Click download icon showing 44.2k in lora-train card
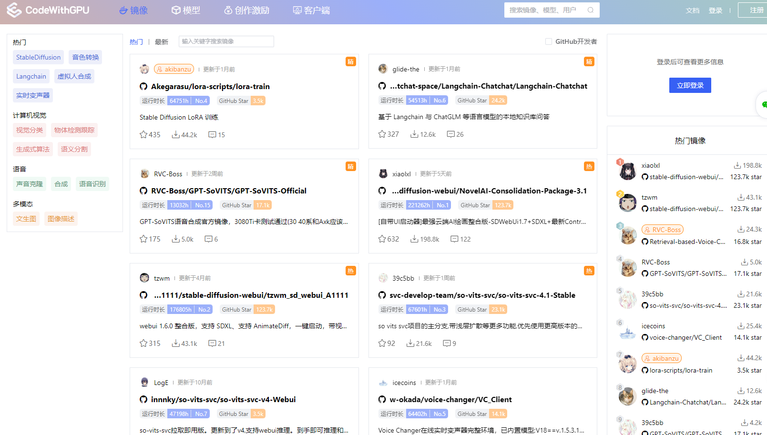Image resolution: width=767 pixels, height=435 pixels. click(176, 135)
